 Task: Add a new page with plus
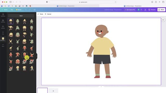(x=53, y=91)
